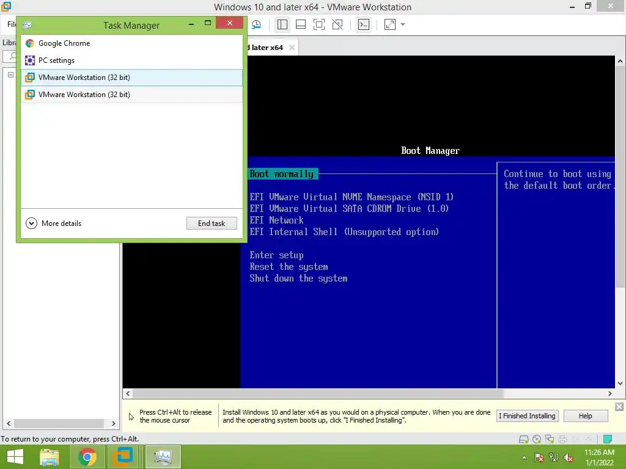This screenshot has width=626, height=469.
Task: Select Reset the system option
Action: 289,267
